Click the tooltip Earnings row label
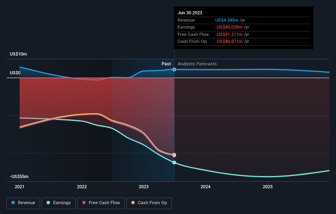 [x=186, y=27]
